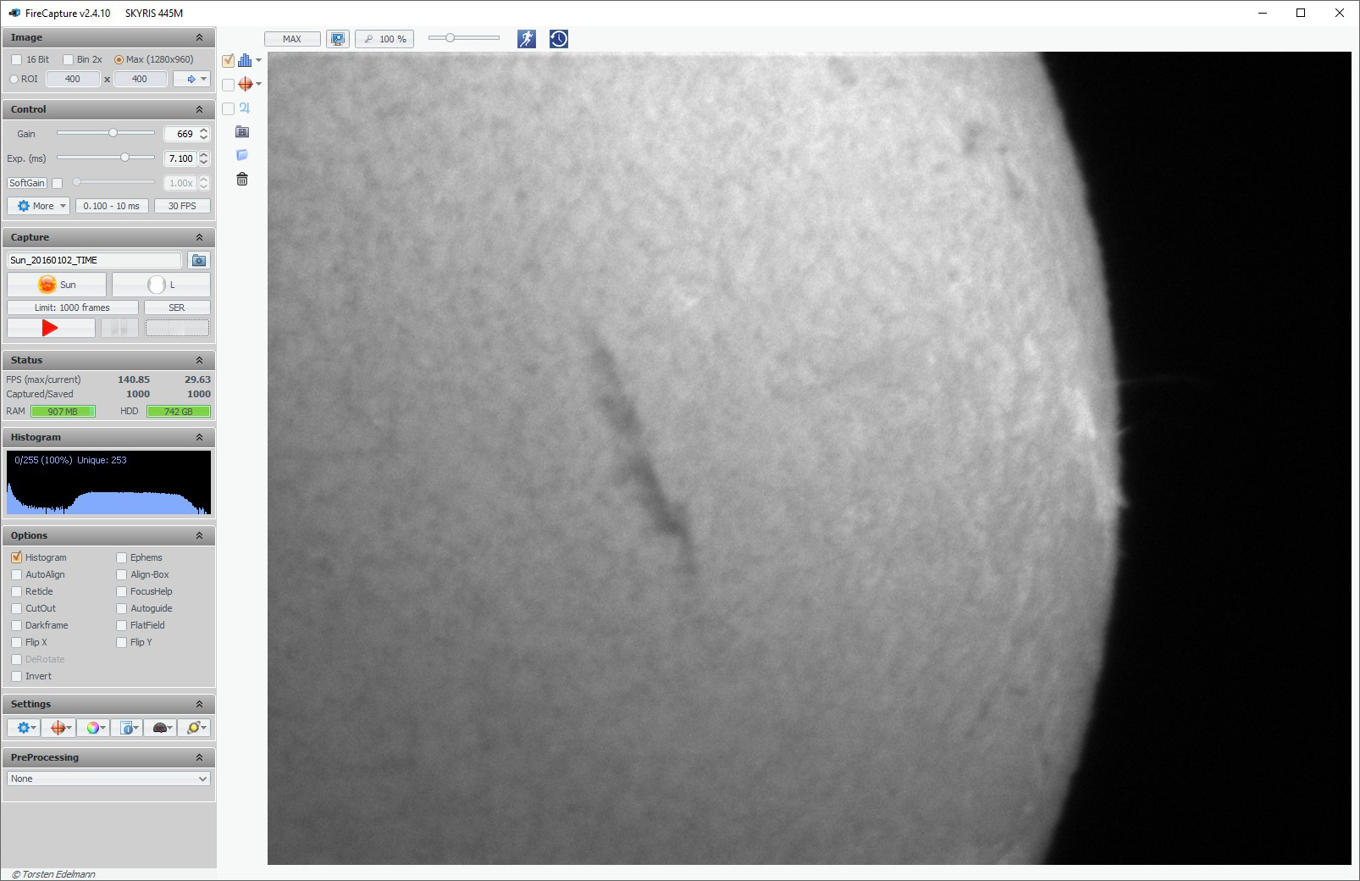Click the MAX button above preview

(292, 39)
